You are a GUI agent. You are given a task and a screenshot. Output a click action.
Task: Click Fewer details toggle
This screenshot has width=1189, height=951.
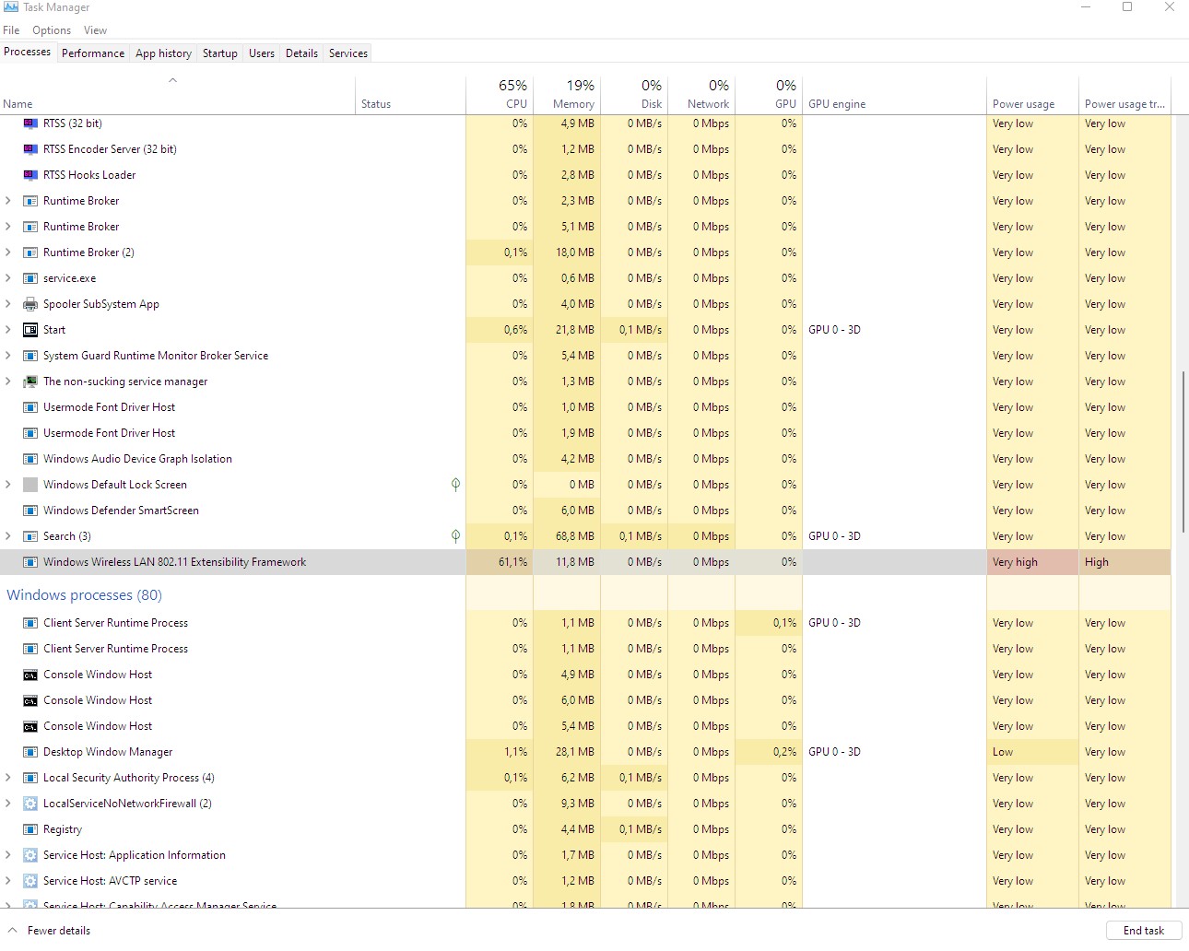(50, 931)
